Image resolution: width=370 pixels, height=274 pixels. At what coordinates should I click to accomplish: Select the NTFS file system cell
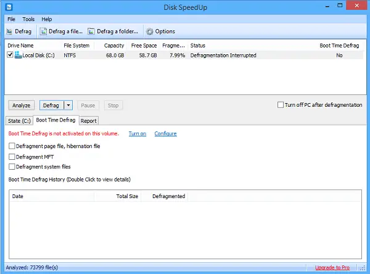70,56
